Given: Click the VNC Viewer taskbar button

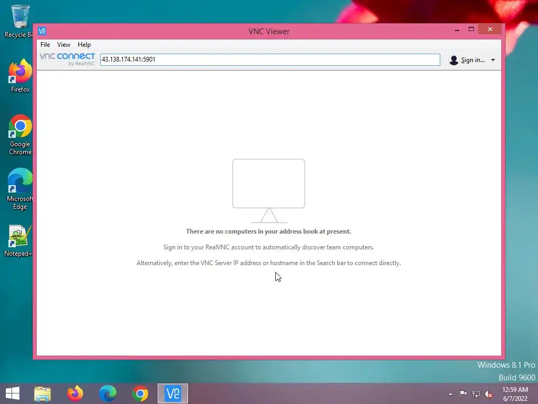Looking at the screenshot, I should (172, 393).
